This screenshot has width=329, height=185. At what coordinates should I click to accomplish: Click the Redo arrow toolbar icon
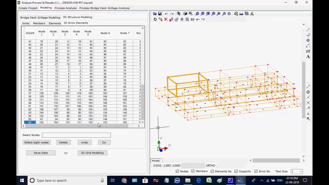(x=172, y=14)
